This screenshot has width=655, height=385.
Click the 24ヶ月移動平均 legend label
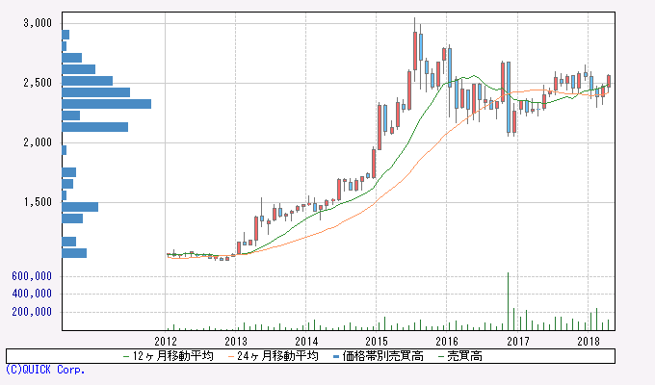tap(277, 356)
